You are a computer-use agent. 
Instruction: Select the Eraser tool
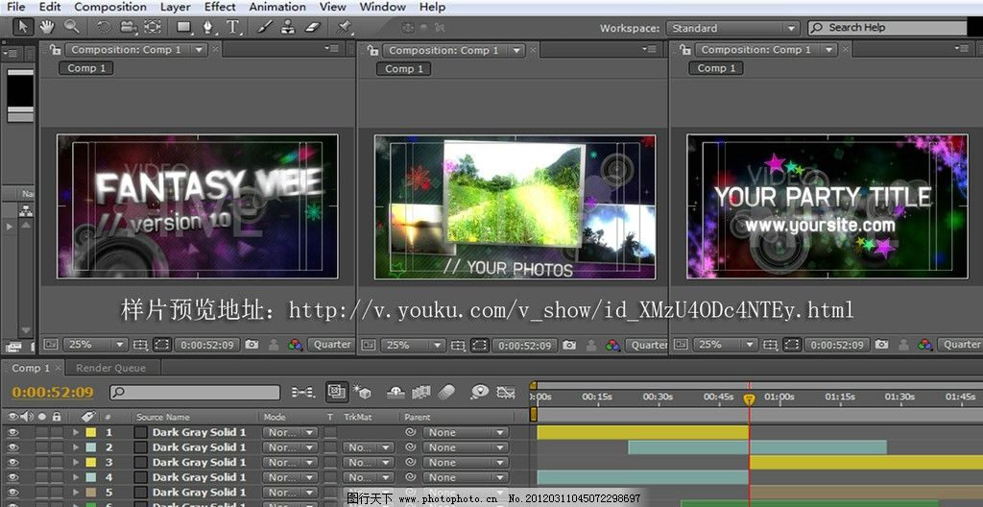point(311,27)
